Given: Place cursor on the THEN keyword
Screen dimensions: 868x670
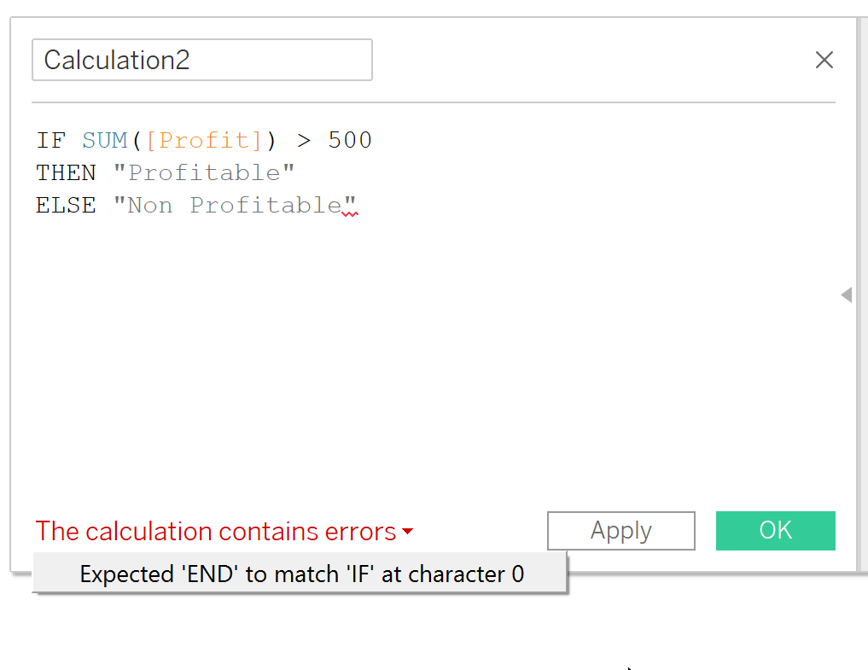Looking at the screenshot, I should pyautogui.click(x=66, y=172).
